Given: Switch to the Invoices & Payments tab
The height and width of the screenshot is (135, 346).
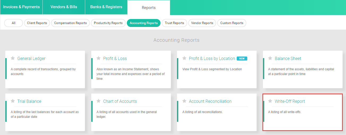Looking at the screenshot, I should (x=21, y=7).
